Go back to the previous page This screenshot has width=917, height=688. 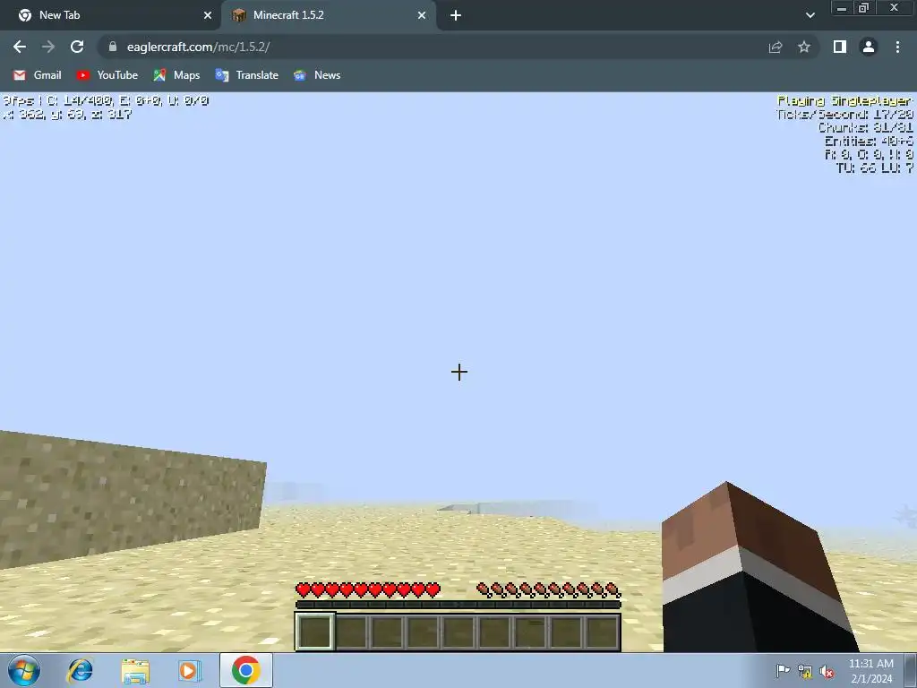pos(20,47)
